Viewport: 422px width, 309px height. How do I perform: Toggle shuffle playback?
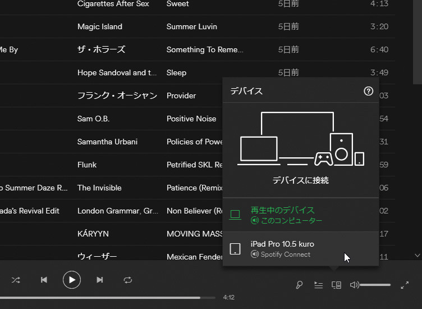click(x=16, y=280)
